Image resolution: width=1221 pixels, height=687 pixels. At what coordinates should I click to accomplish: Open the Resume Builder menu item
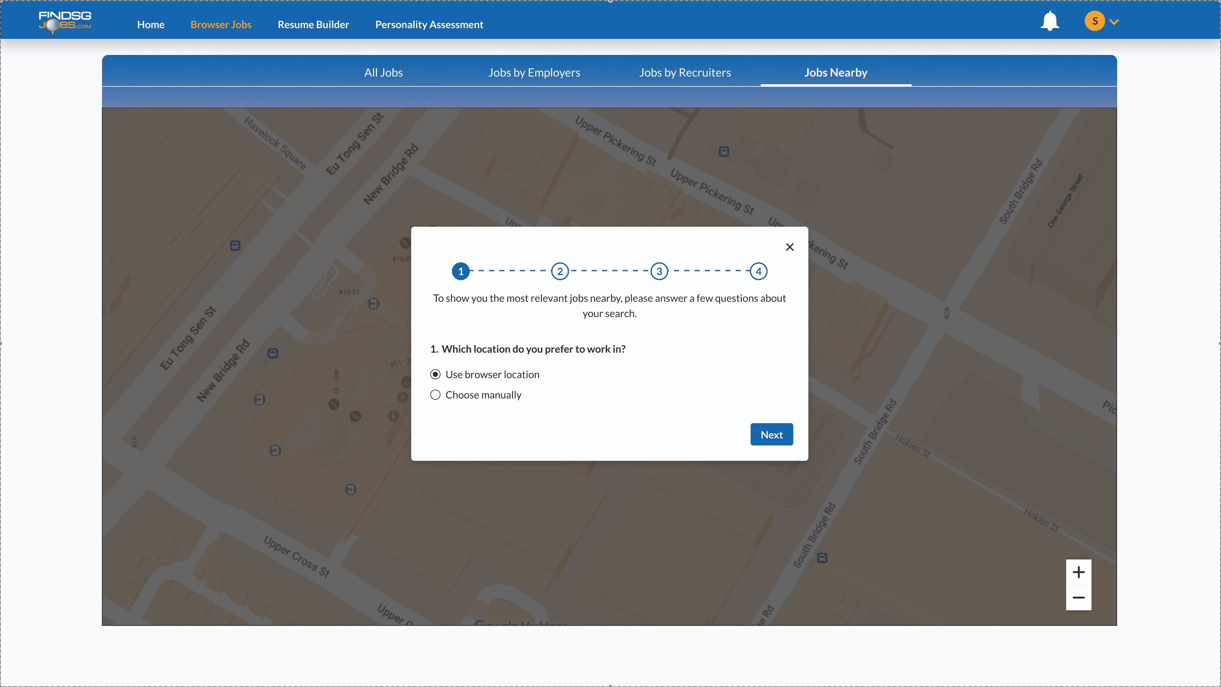313,25
